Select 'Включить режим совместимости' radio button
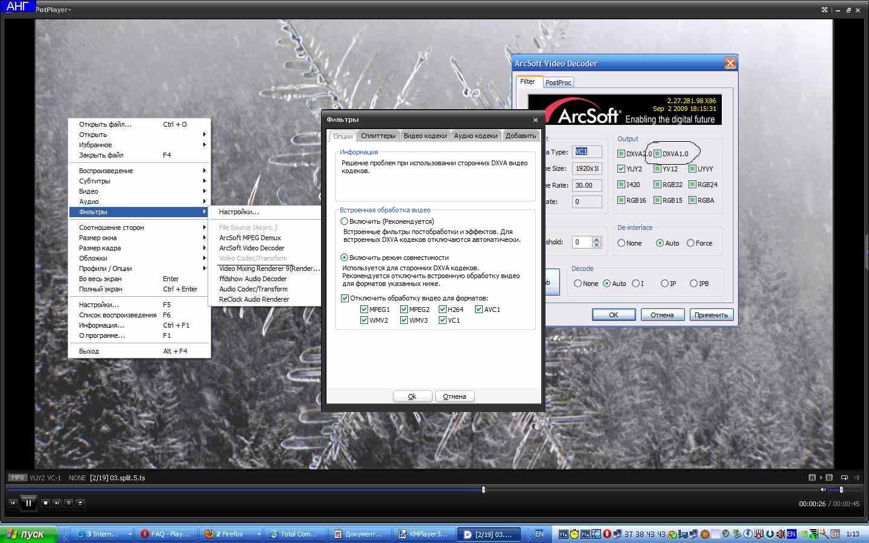 point(344,258)
